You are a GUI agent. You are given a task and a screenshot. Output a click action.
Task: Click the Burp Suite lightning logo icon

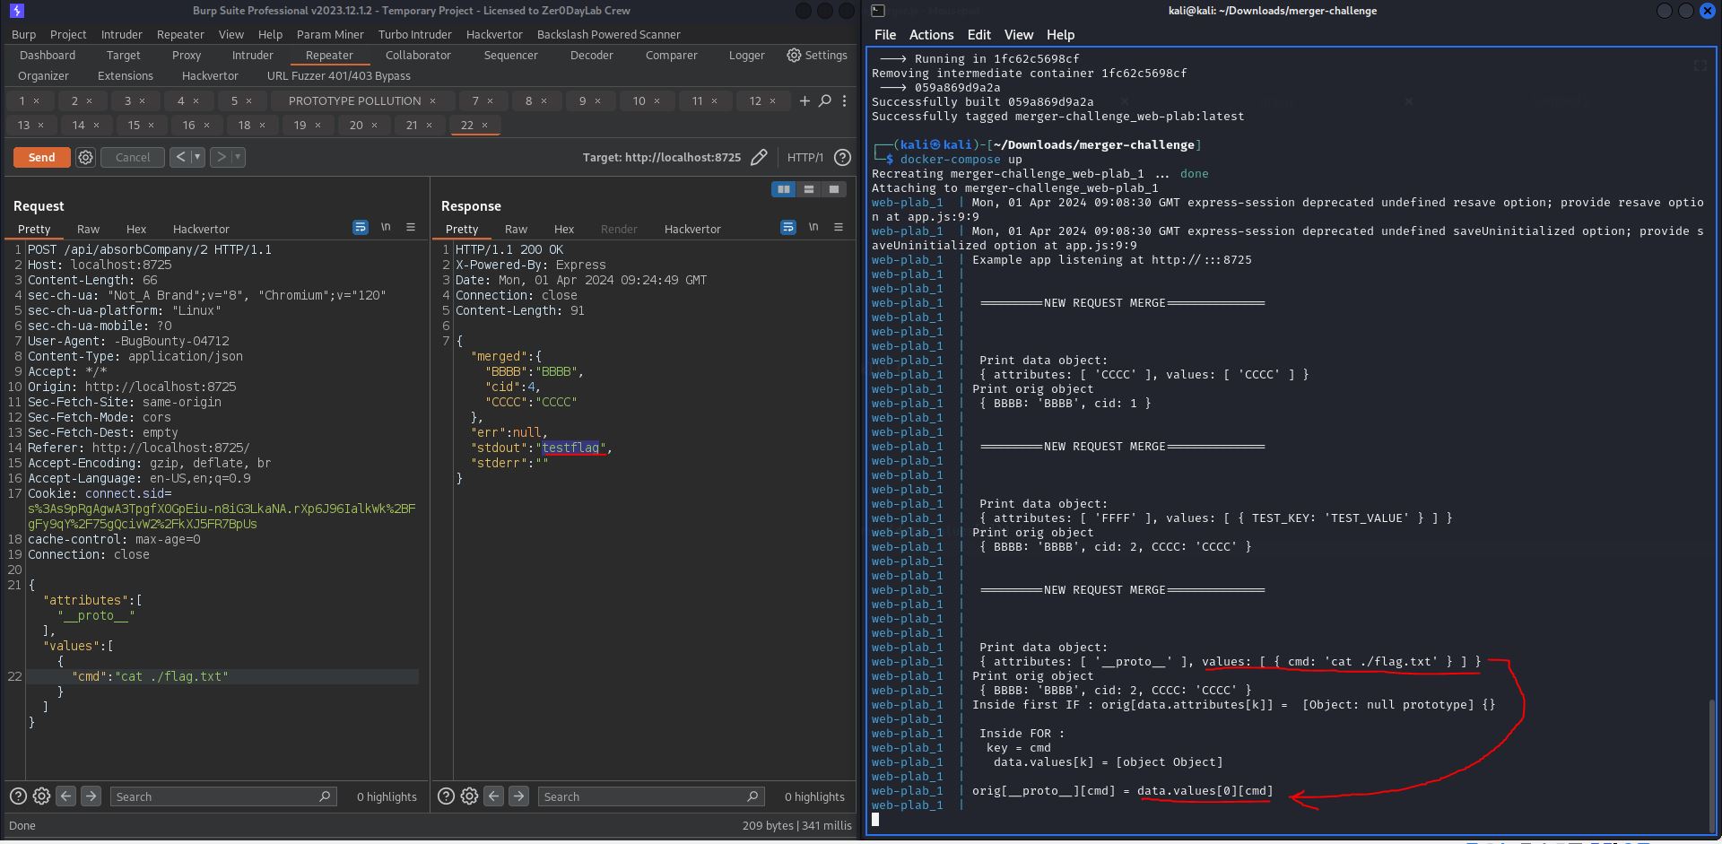16,11
